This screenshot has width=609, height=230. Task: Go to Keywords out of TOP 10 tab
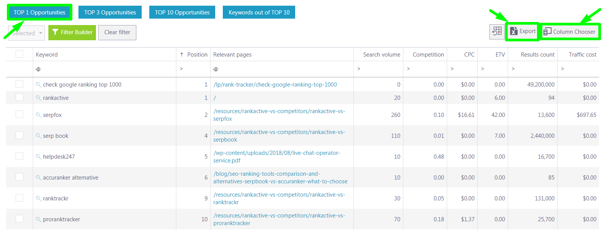pyautogui.click(x=259, y=12)
